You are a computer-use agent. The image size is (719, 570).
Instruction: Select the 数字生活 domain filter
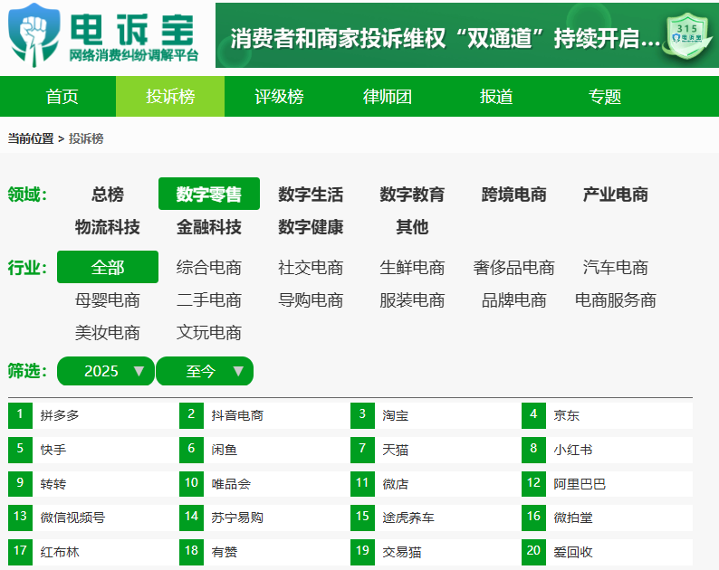coord(311,194)
